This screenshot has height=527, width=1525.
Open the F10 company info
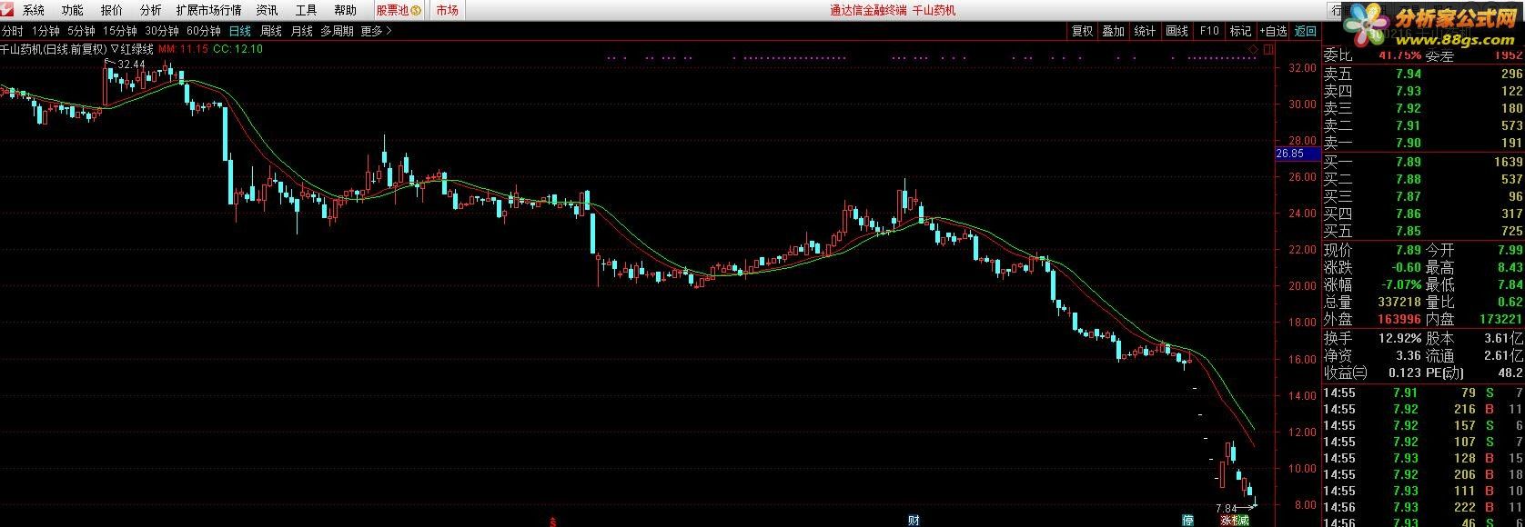[x=1209, y=31]
